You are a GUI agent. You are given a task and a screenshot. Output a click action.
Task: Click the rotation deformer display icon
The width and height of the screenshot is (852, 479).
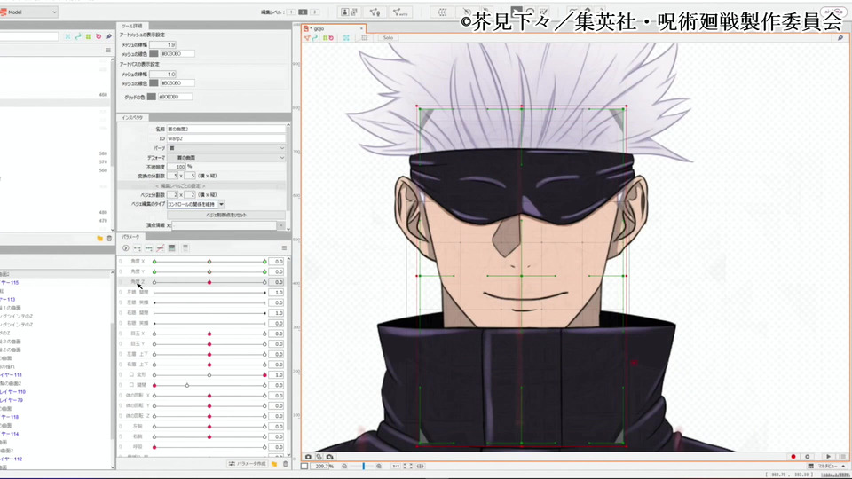coord(331,38)
